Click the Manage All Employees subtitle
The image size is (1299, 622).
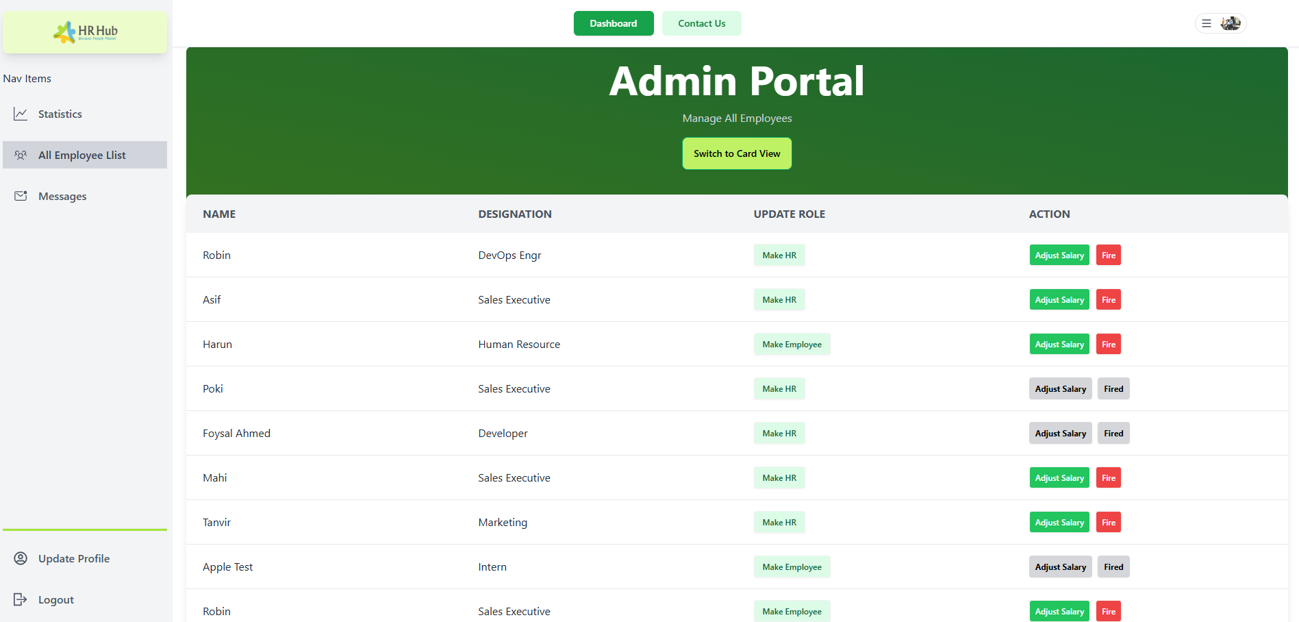click(737, 118)
